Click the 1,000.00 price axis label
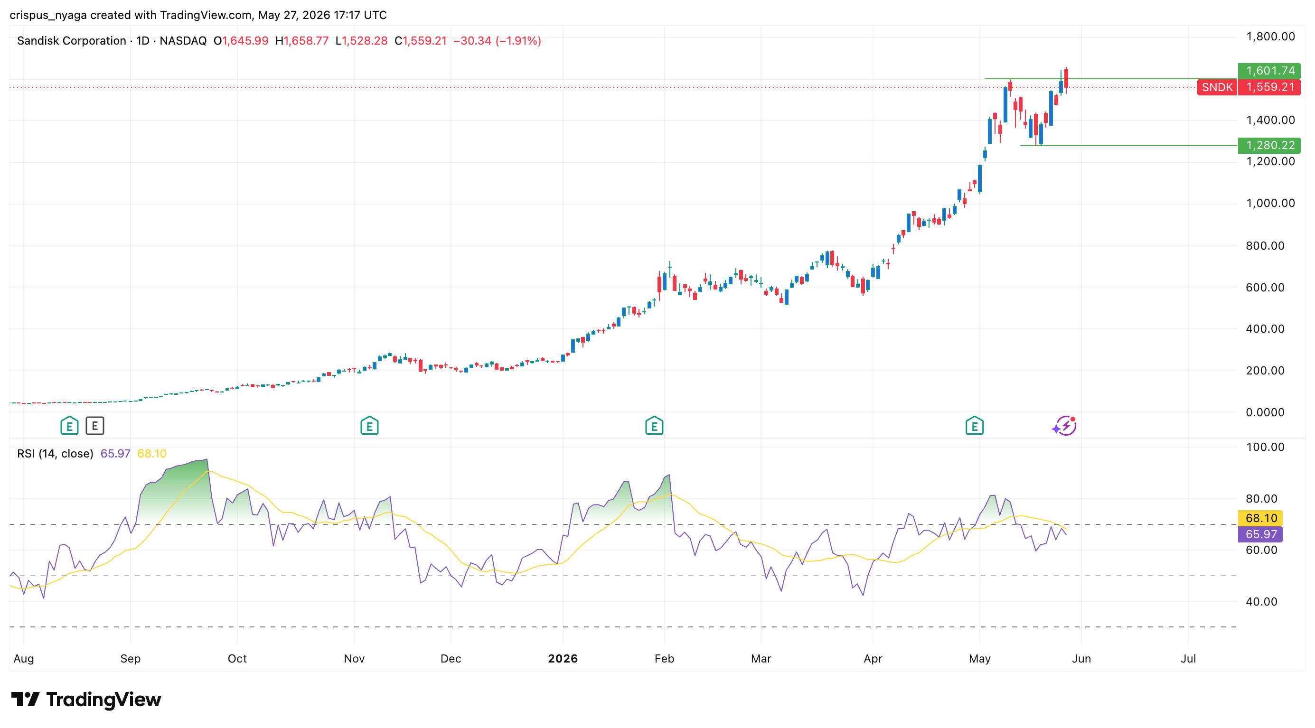 coord(1270,204)
